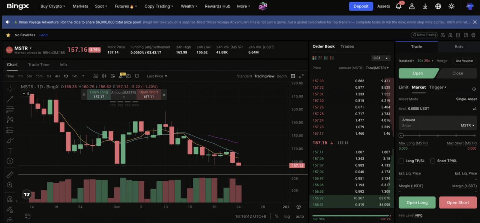The image size is (480, 223).
Task: Select the trend line drawing tool
Action: click(10, 99)
